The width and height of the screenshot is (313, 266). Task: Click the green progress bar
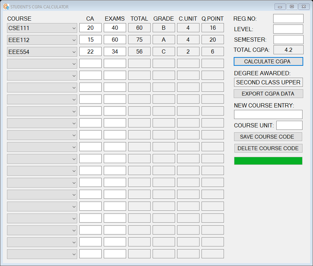pyautogui.click(x=268, y=161)
